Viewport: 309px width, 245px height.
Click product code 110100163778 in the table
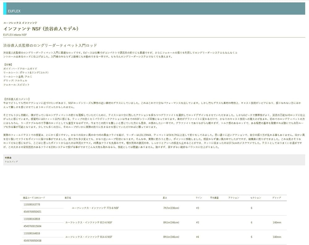[x=33, y=204]
